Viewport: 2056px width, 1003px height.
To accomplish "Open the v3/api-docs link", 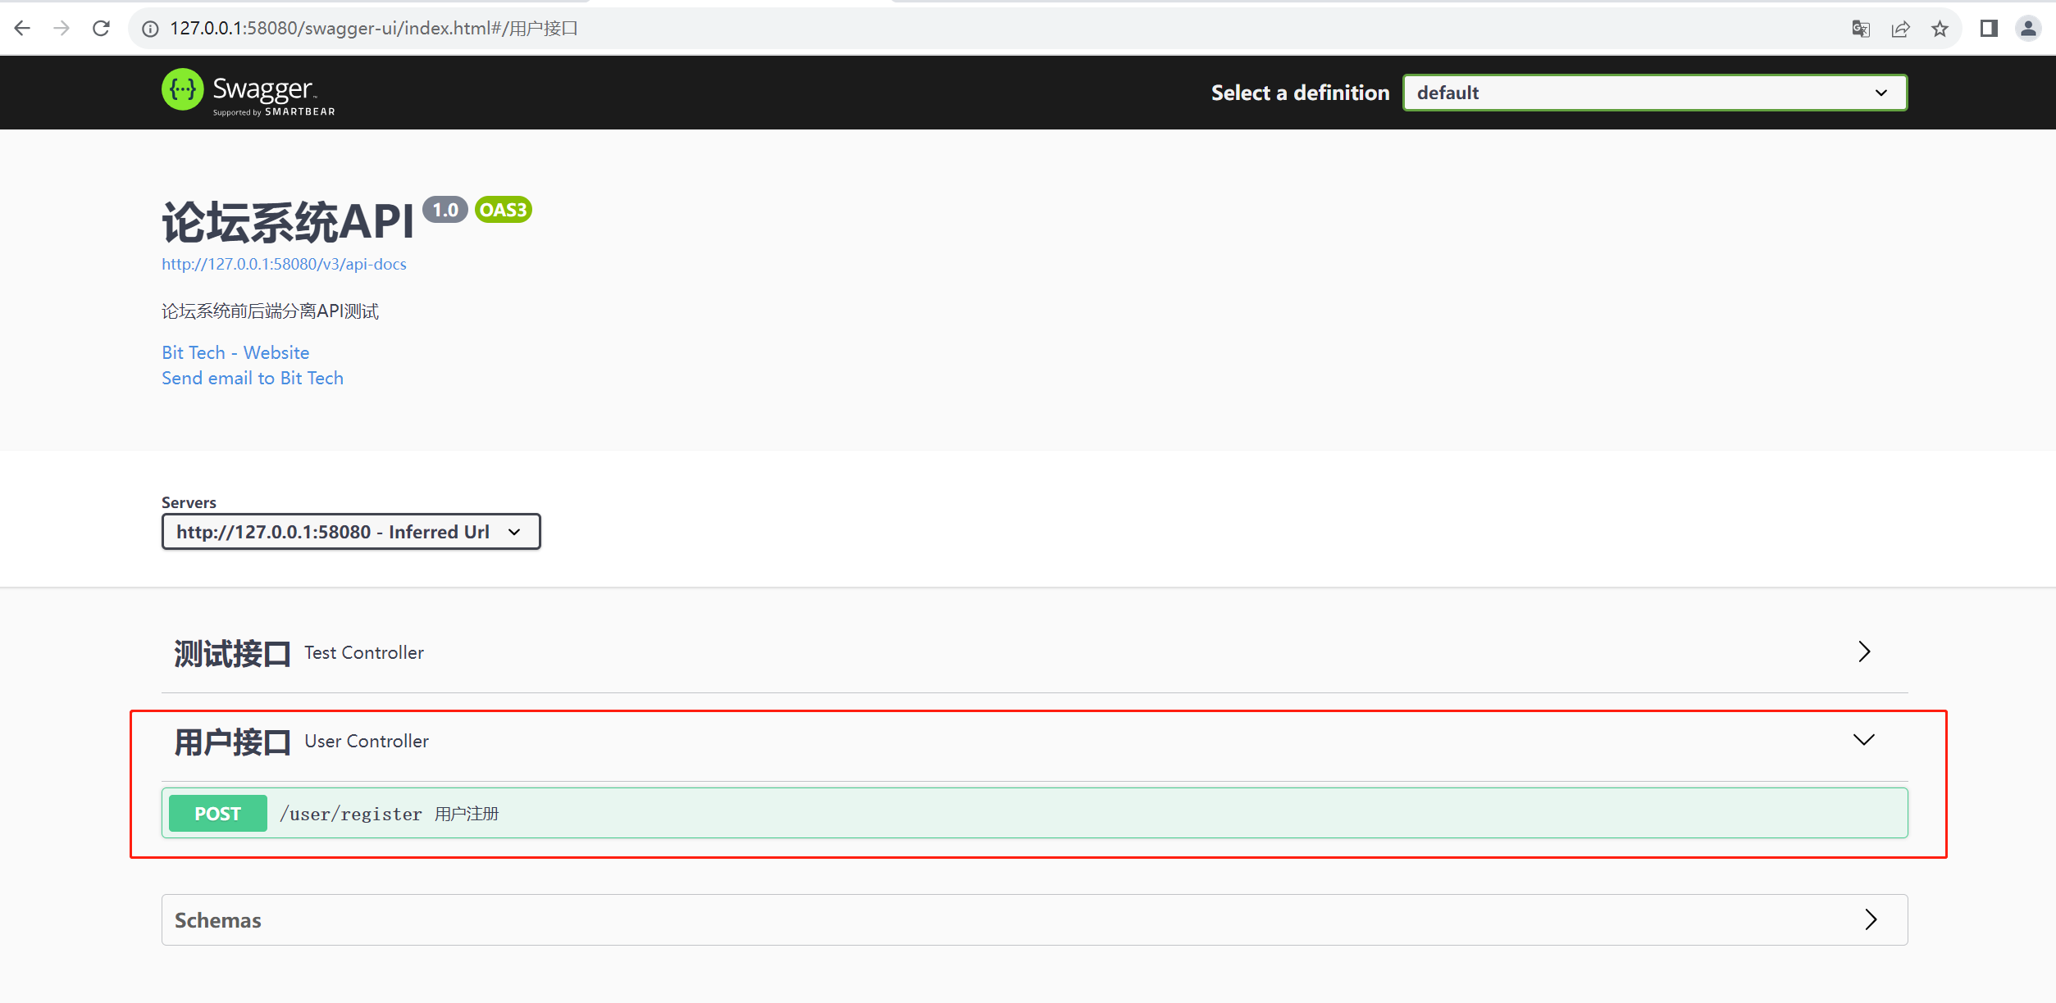I will pyautogui.click(x=284, y=264).
